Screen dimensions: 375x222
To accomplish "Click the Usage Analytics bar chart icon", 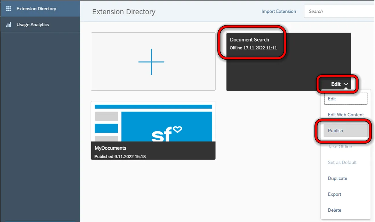I will click(9, 25).
